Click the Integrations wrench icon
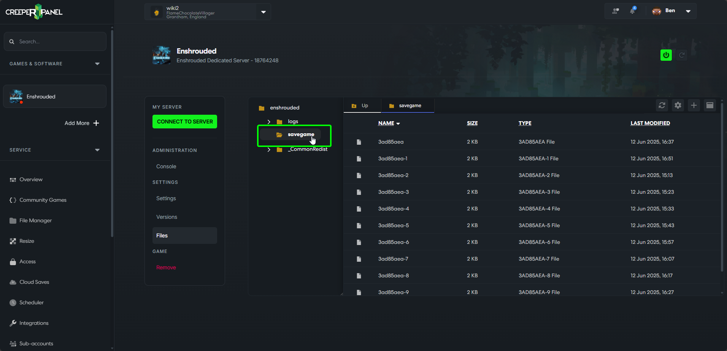727x351 pixels. click(13, 323)
